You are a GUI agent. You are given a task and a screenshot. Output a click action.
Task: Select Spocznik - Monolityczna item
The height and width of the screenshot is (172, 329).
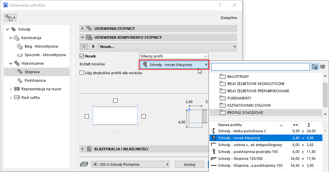[x=45, y=55]
